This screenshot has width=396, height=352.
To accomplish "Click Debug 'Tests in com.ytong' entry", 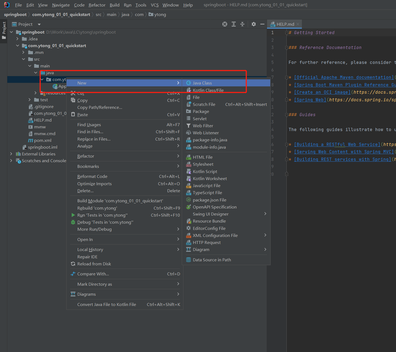I will point(125,222).
